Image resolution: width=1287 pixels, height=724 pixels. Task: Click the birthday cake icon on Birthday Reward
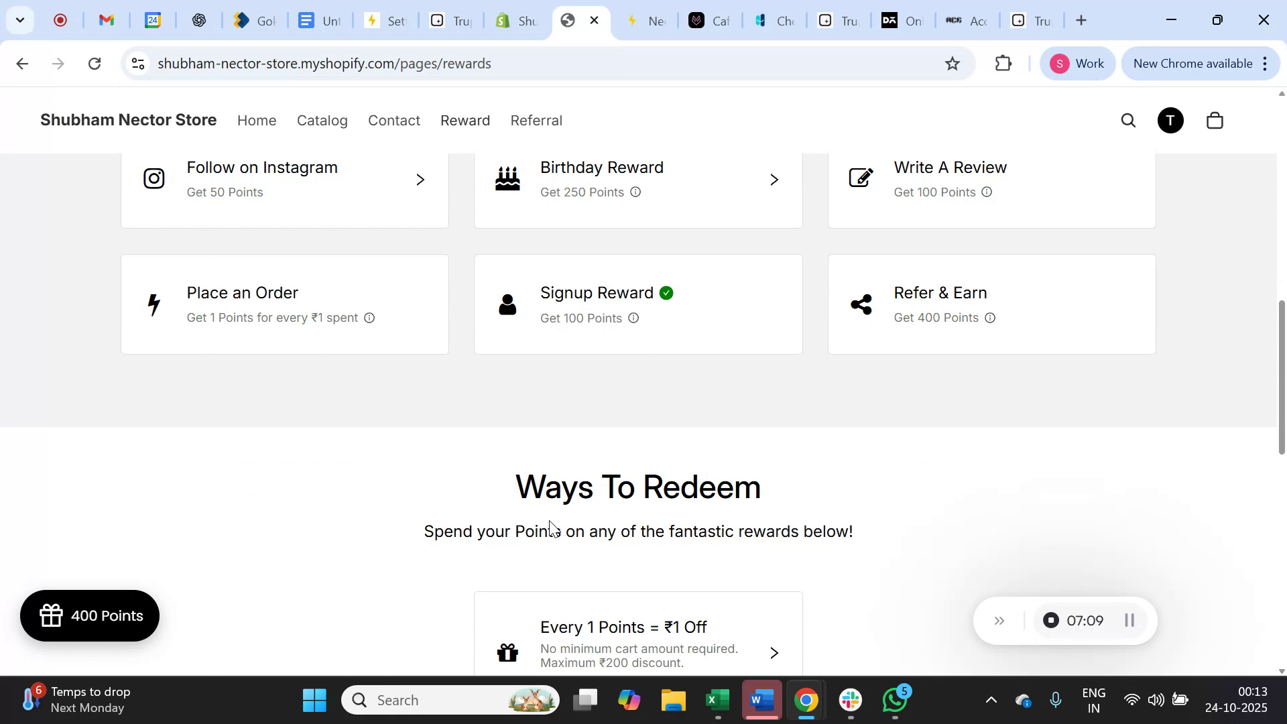pyautogui.click(x=507, y=178)
